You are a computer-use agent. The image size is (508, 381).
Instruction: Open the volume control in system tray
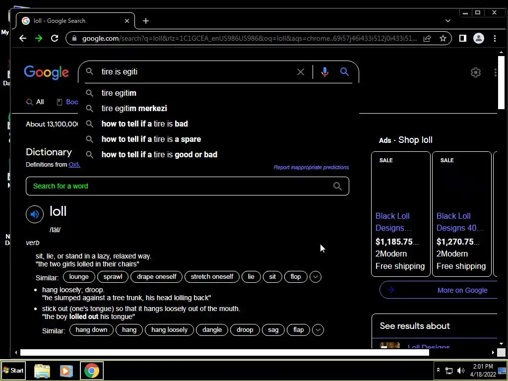click(x=460, y=371)
